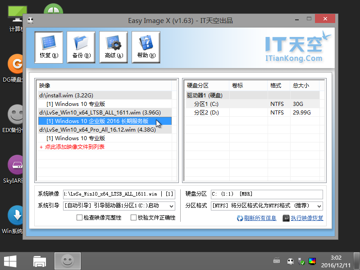Screen dimensions: 360x270
Task: Select Windows 10 专业版 under install.wim
Action: pos(105,104)
